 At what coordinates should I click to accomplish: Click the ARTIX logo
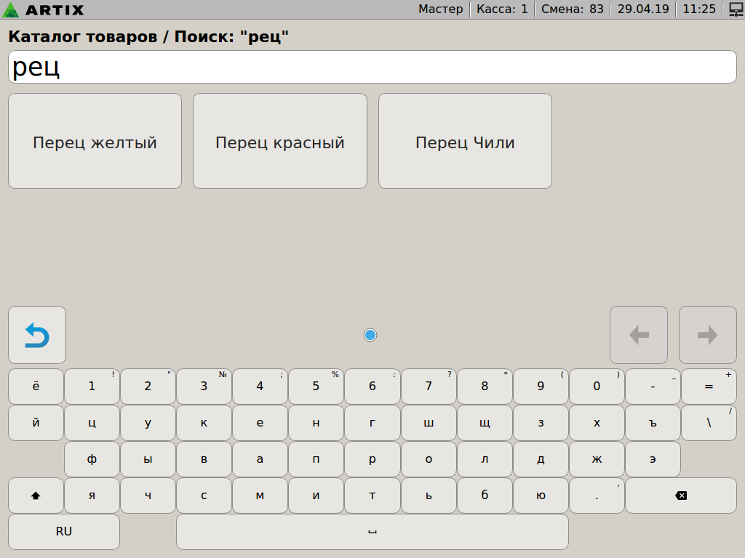(44, 9)
